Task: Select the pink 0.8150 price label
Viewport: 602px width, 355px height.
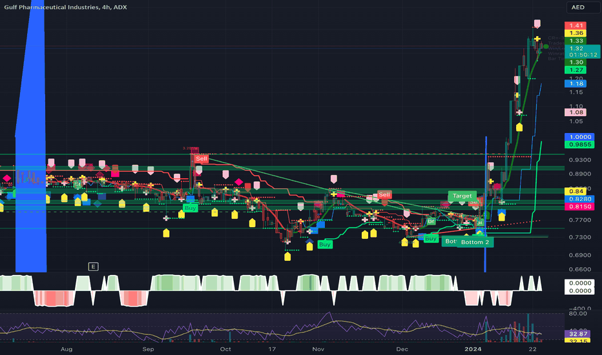Action: point(580,207)
